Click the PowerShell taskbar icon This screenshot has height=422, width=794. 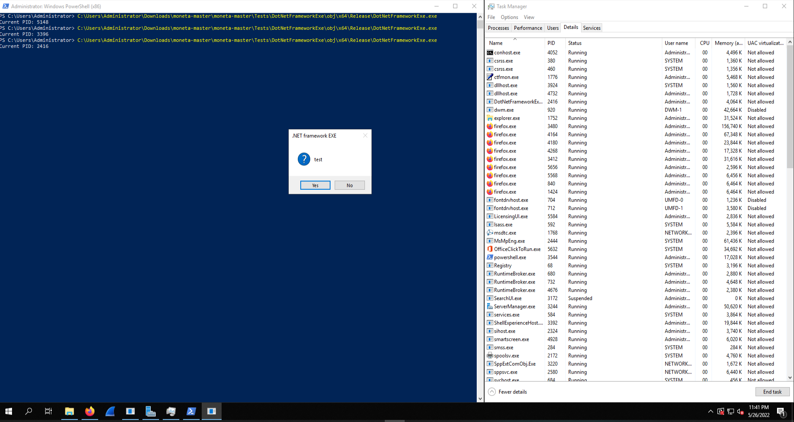click(191, 411)
